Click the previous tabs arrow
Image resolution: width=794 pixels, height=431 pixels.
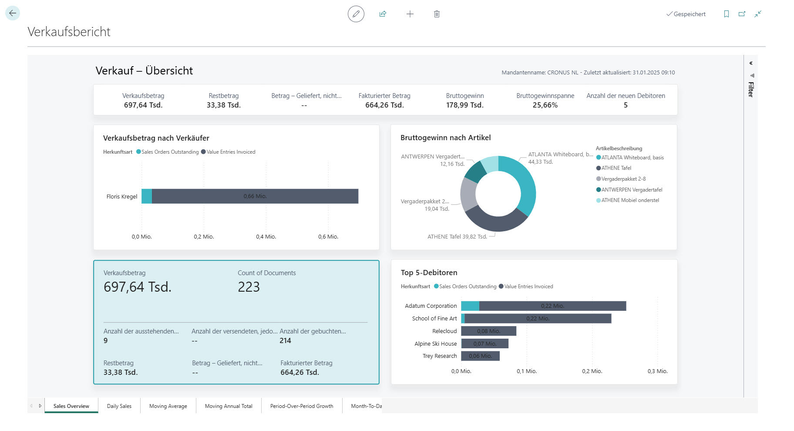coord(31,406)
